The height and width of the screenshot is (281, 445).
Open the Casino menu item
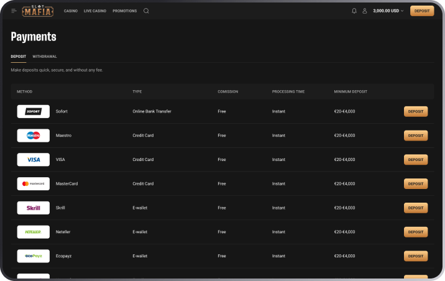coord(71,11)
